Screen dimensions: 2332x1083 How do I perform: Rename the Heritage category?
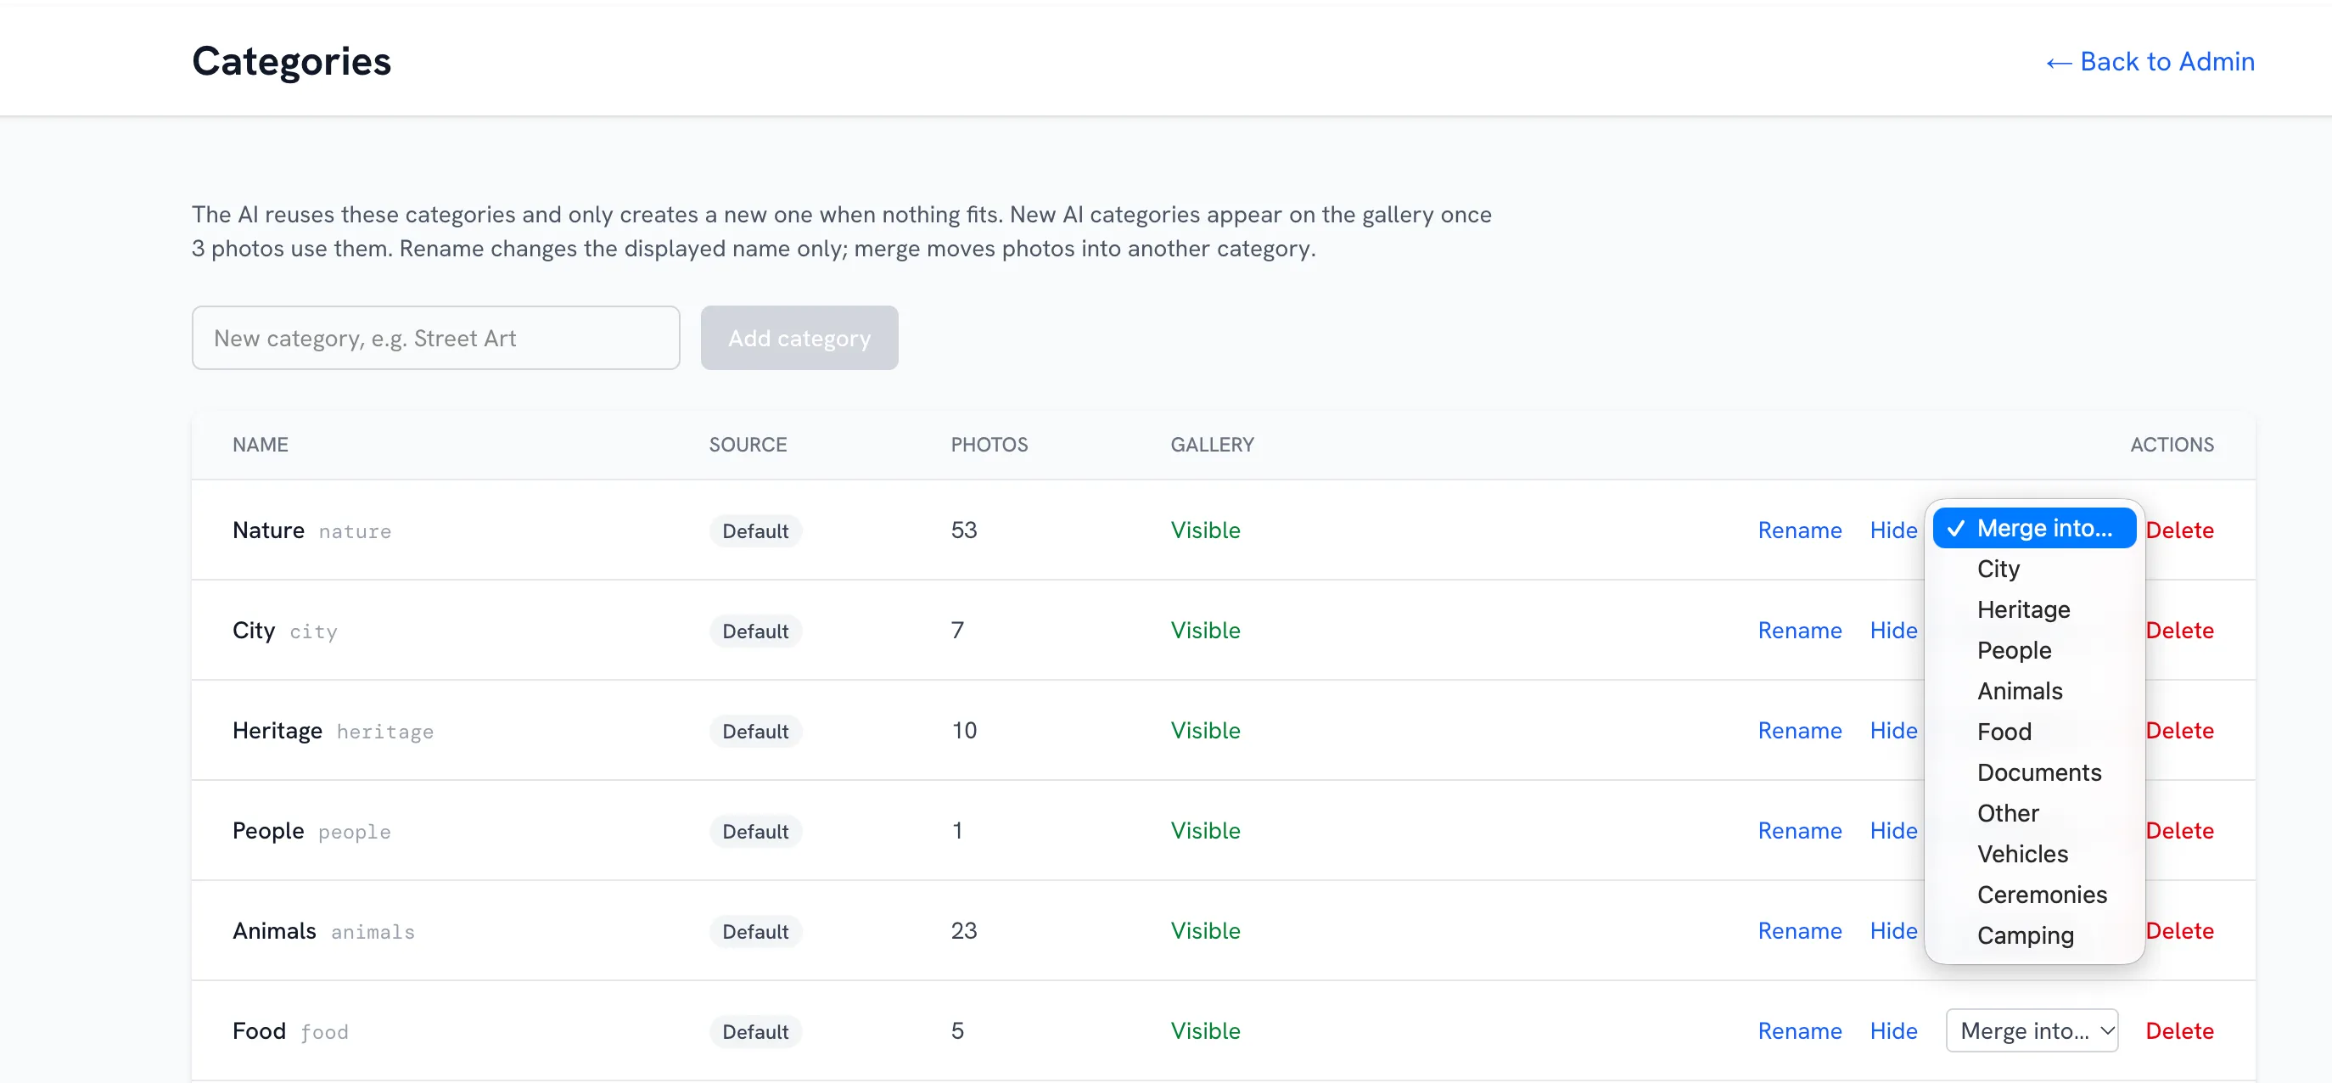point(1800,731)
